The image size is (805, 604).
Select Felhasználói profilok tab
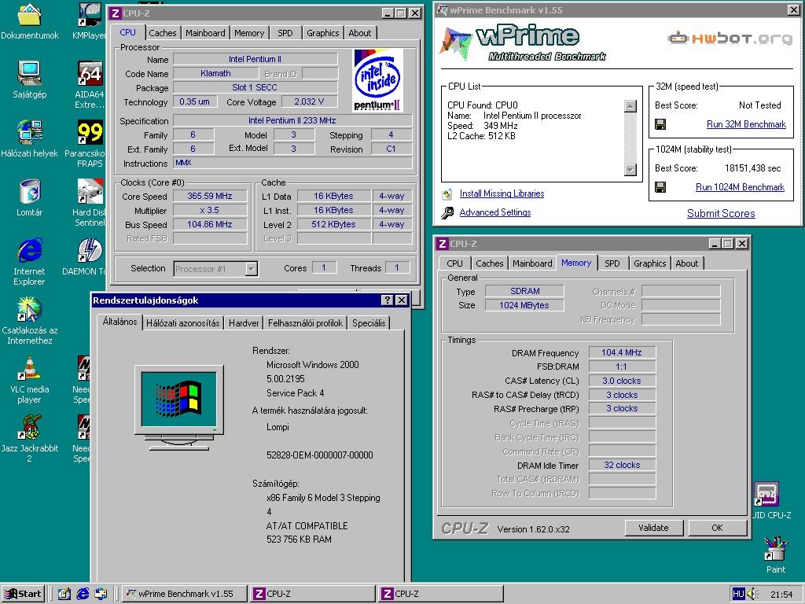[305, 323]
